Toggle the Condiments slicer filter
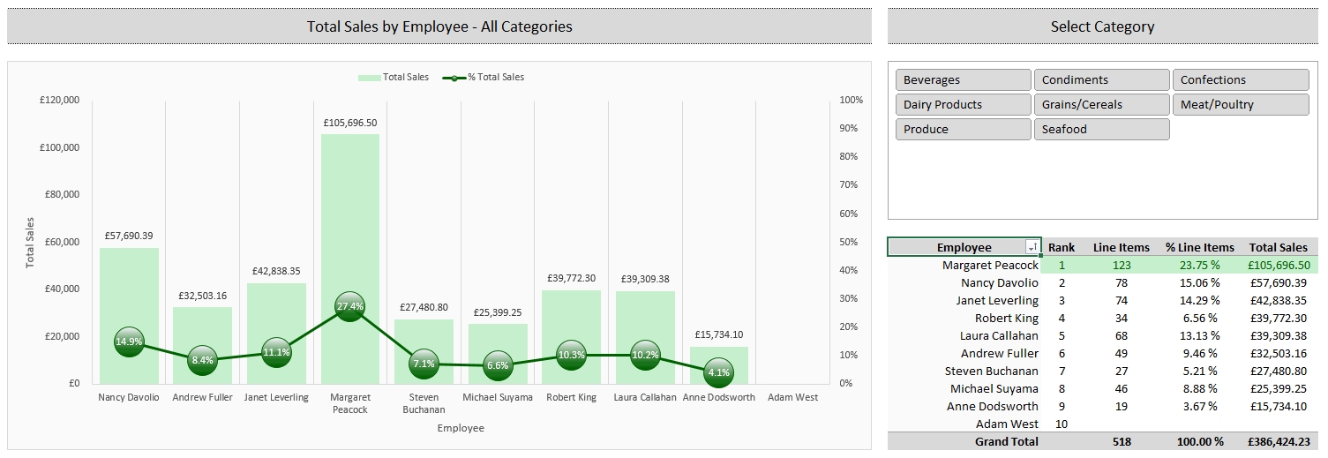 [x=1101, y=80]
